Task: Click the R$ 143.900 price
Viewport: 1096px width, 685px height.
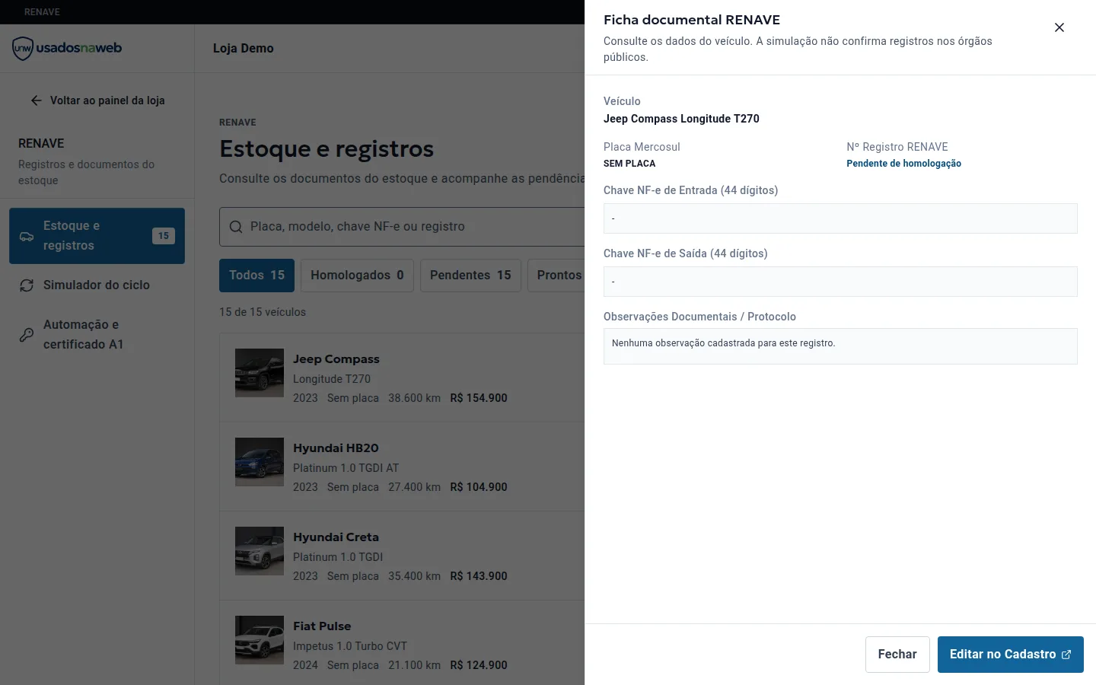Action: (479, 576)
